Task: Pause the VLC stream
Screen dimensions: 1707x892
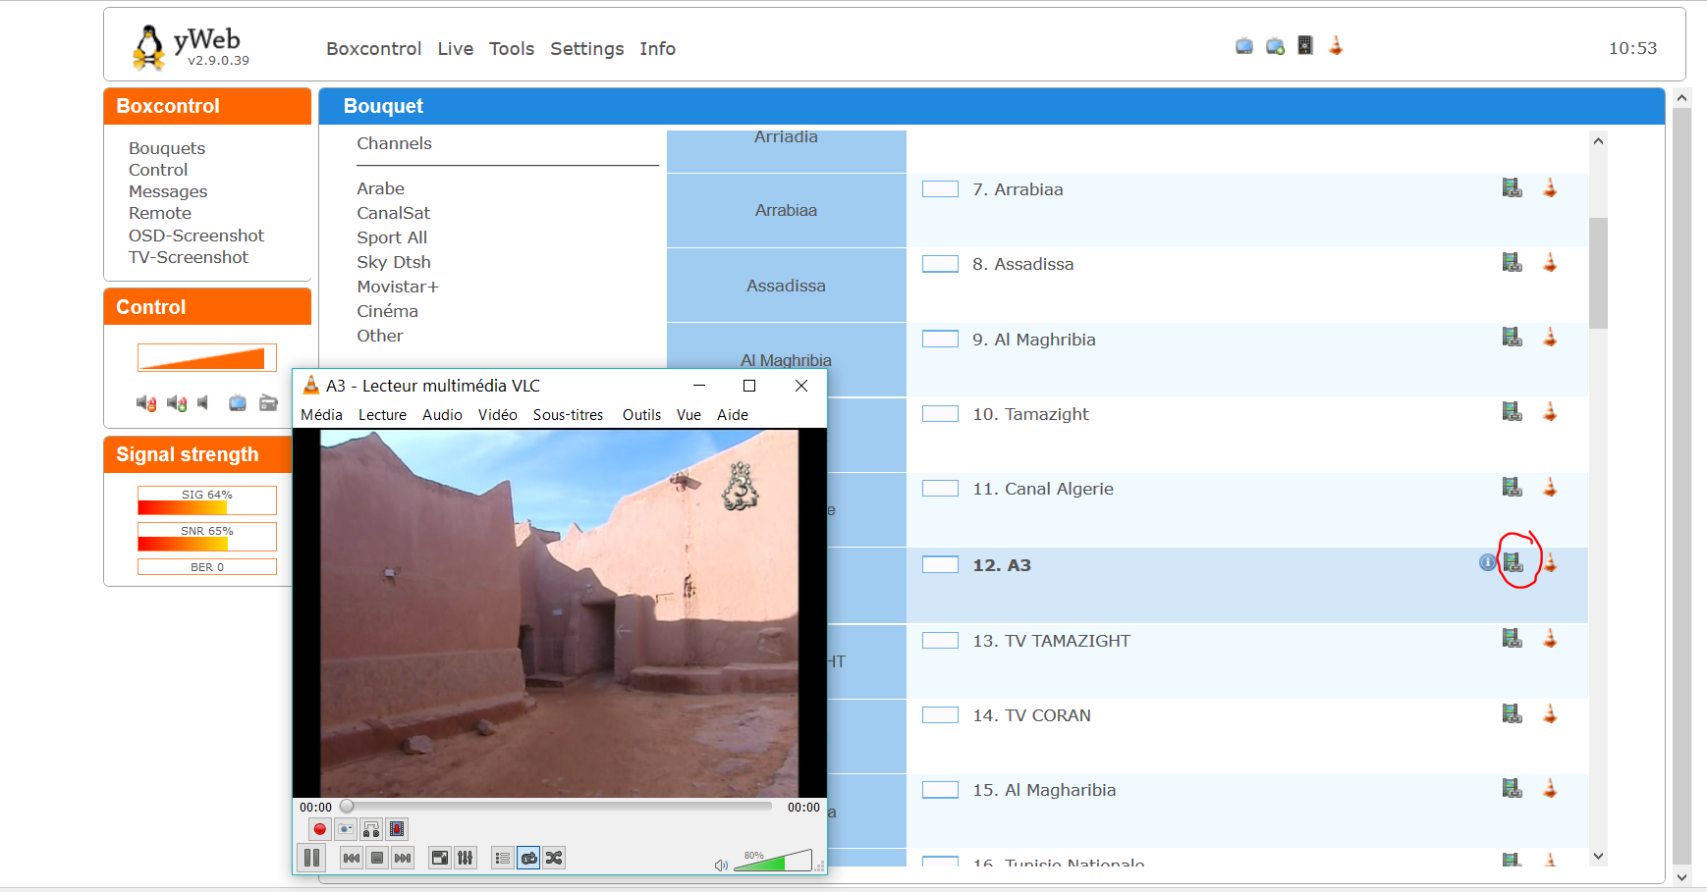Action: point(312,858)
